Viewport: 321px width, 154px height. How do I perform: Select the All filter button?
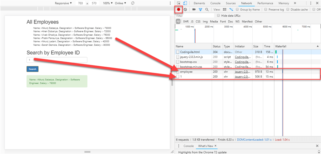pyautogui.click(x=178, y=22)
